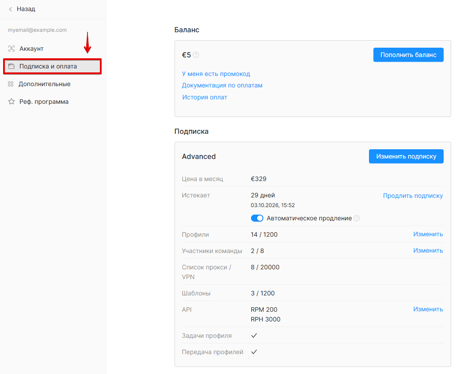Click the Аккаунт profile icon

(11, 49)
